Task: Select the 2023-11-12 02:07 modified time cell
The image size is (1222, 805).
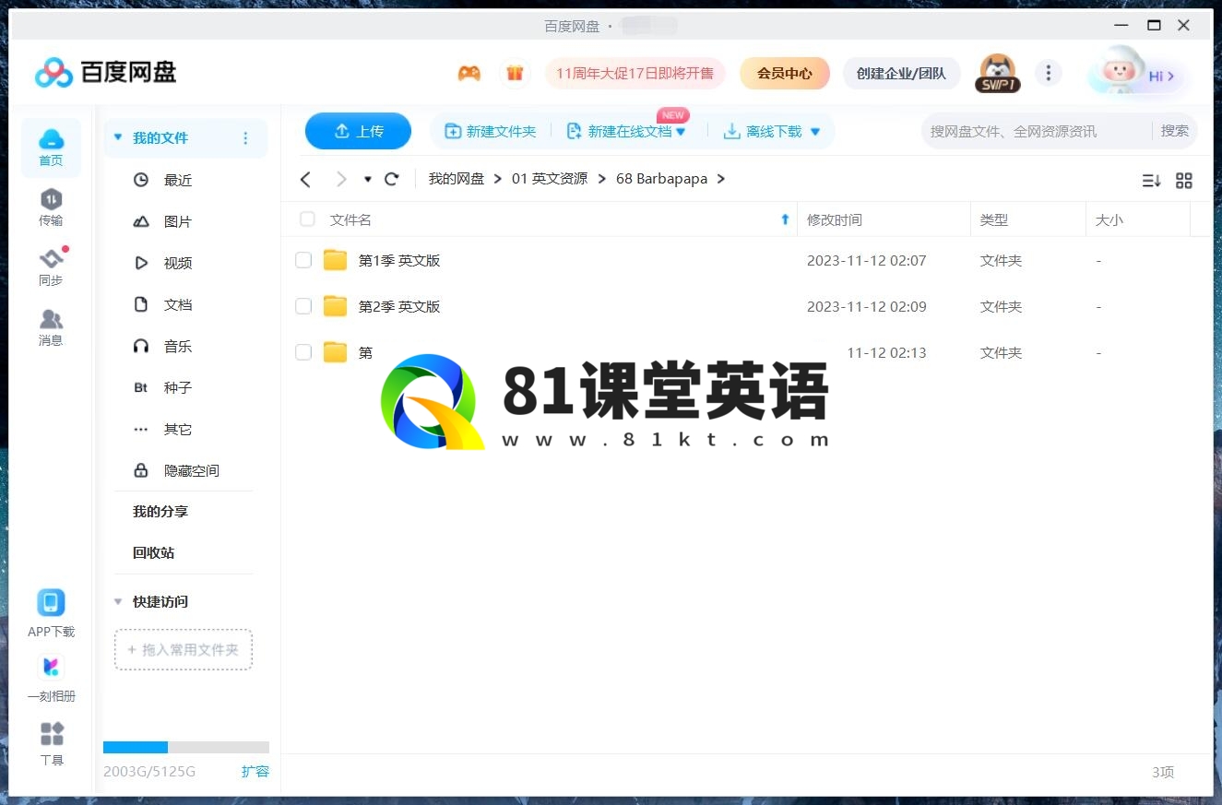Action: coord(866,261)
